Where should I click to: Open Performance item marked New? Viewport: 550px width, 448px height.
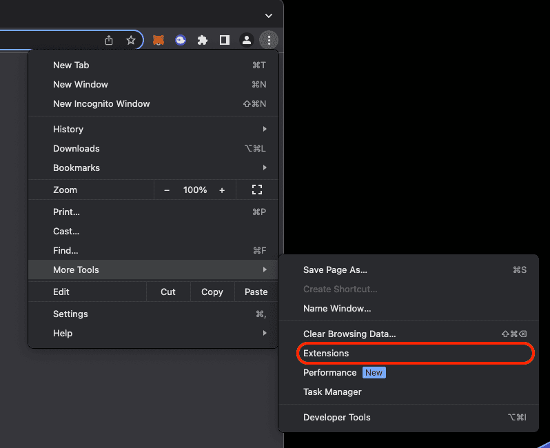click(409, 373)
